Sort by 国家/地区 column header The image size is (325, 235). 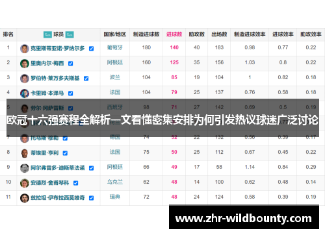coord(115,34)
